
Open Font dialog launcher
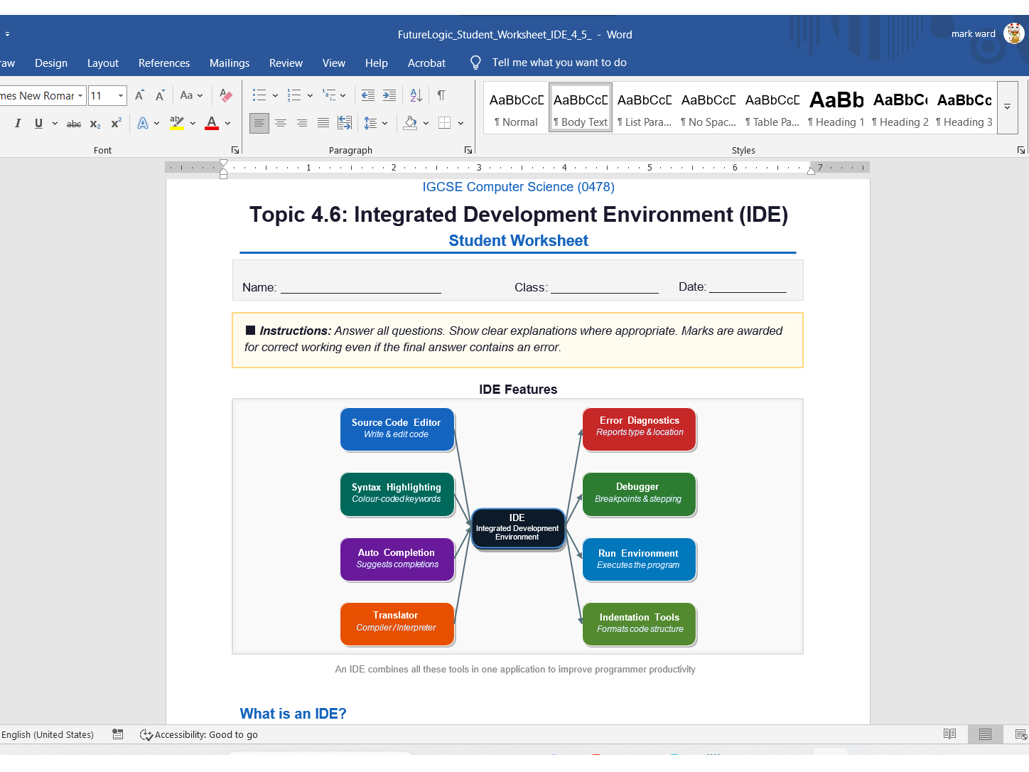[x=235, y=150]
